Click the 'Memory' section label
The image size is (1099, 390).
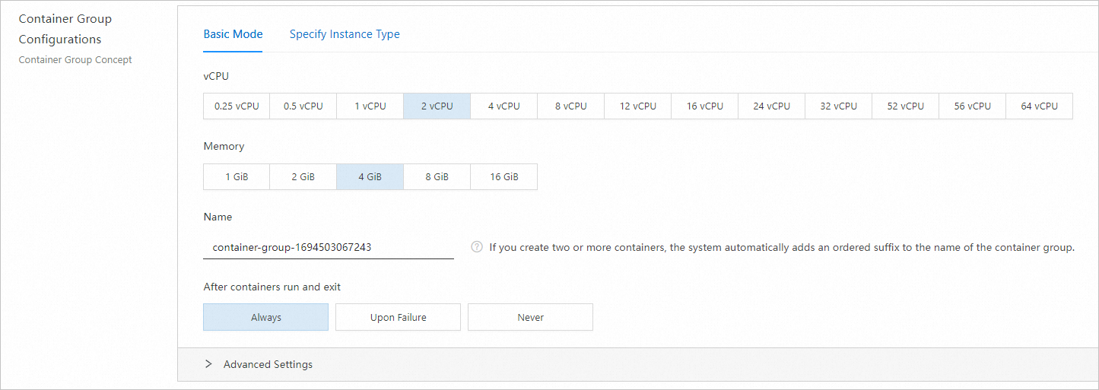224,146
